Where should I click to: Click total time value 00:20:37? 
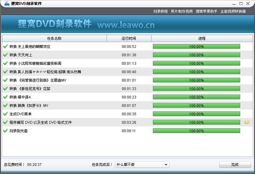coord(34,165)
